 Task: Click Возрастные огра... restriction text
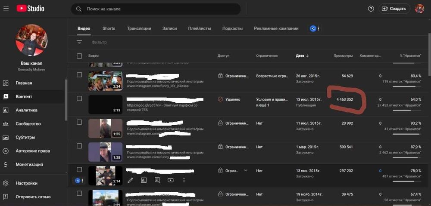[x=272, y=76]
